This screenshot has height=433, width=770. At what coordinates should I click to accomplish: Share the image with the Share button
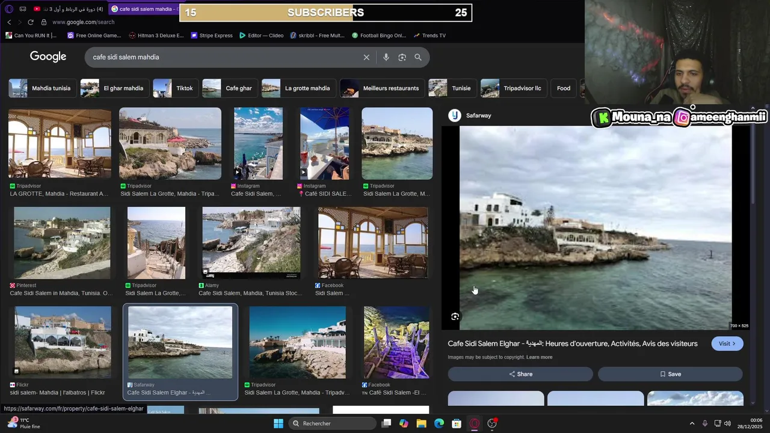coord(520,374)
